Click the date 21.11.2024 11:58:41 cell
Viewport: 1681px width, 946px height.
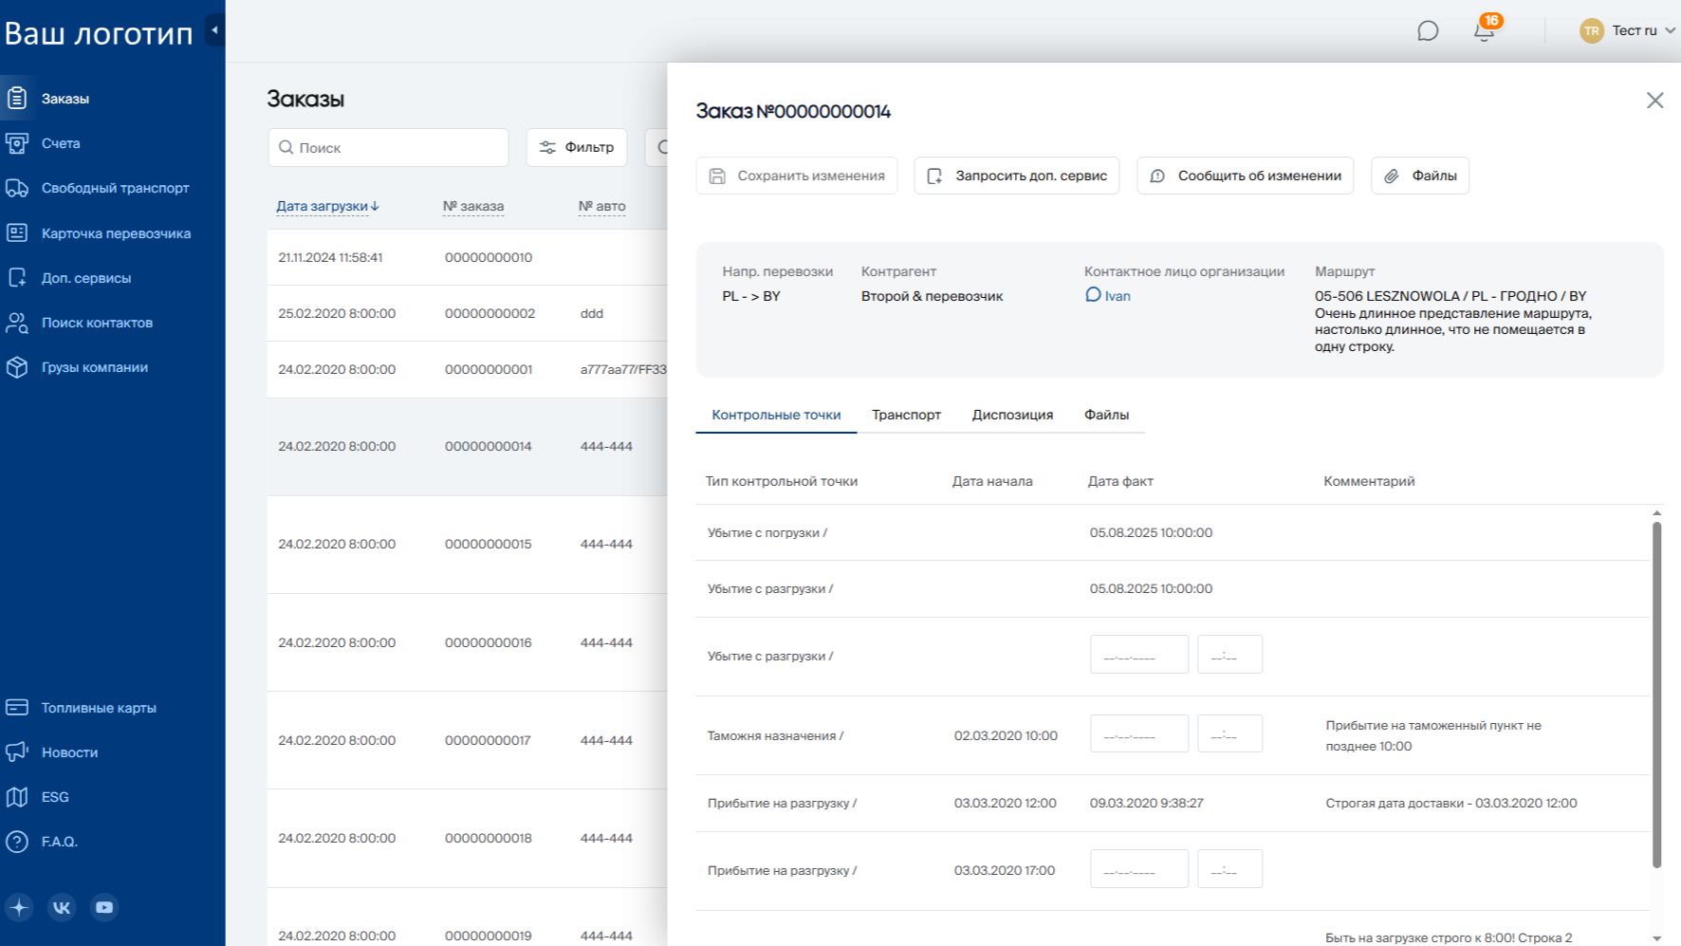[x=330, y=257]
